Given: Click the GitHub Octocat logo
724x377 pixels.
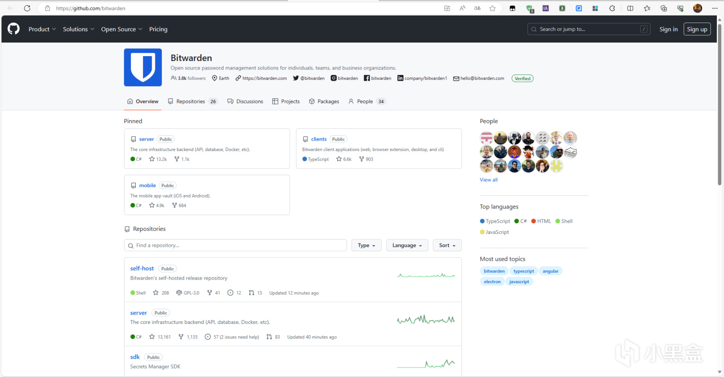Looking at the screenshot, I should pos(13,29).
